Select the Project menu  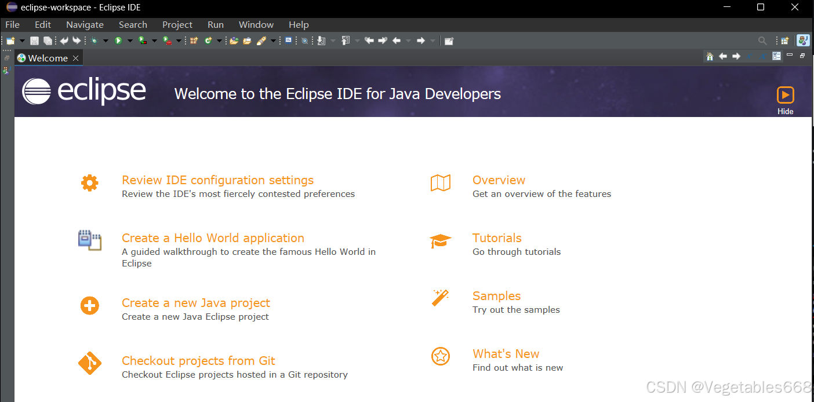tap(177, 24)
